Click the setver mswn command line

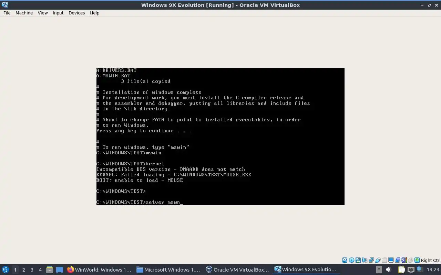coord(140,202)
